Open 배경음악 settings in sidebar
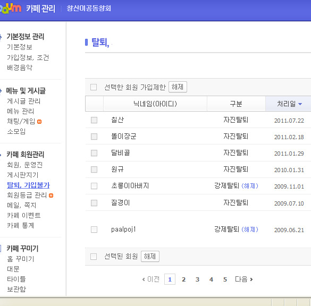311x306 pixels. tap(20, 67)
